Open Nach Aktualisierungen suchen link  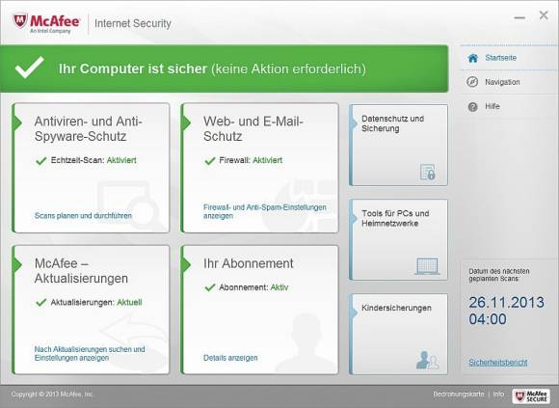pyautogui.click(x=90, y=353)
